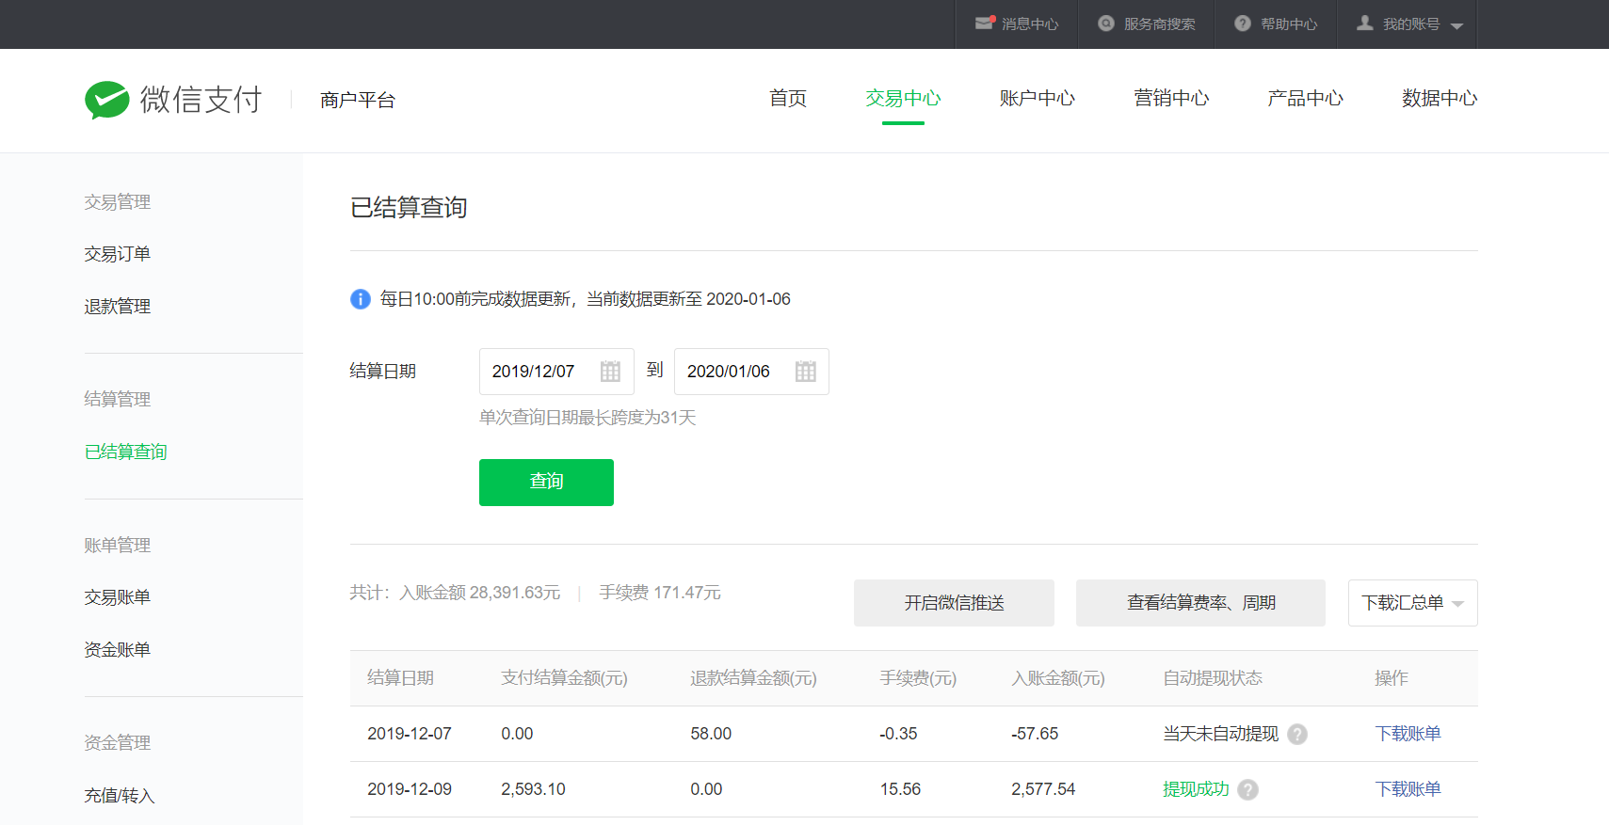Navigate to 数据中心 tab
Viewport: 1609px width, 825px height.
click(1440, 98)
